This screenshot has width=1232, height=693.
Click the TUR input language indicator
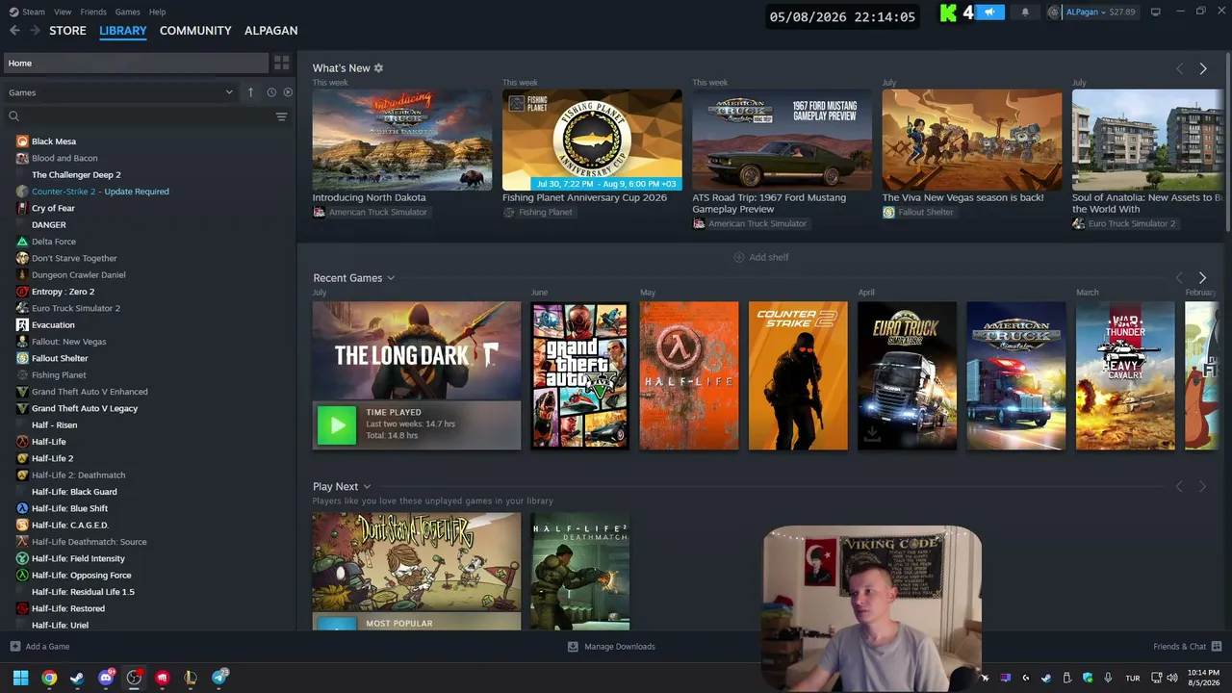pyautogui.click(x=1133, y=678)
